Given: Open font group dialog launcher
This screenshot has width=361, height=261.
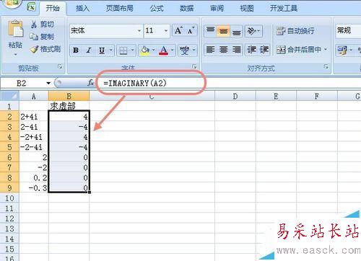Looking at the screenshot, I should coord(194,66).
